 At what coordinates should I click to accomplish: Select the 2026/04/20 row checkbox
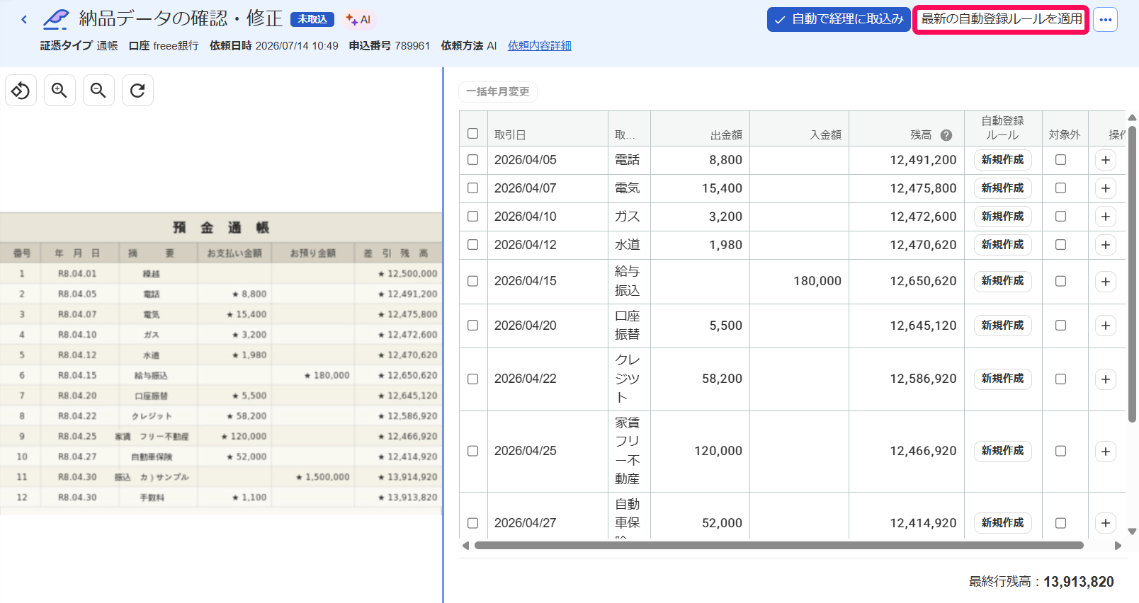point(473,326)
